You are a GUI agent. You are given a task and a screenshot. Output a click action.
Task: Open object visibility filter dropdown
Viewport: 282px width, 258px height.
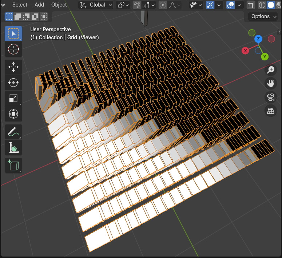(x=196, y=5)
